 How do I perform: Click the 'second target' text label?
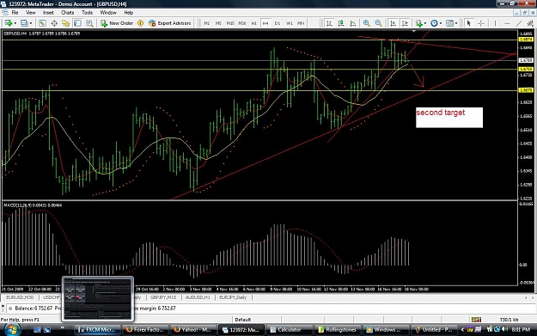click(441, 113)
